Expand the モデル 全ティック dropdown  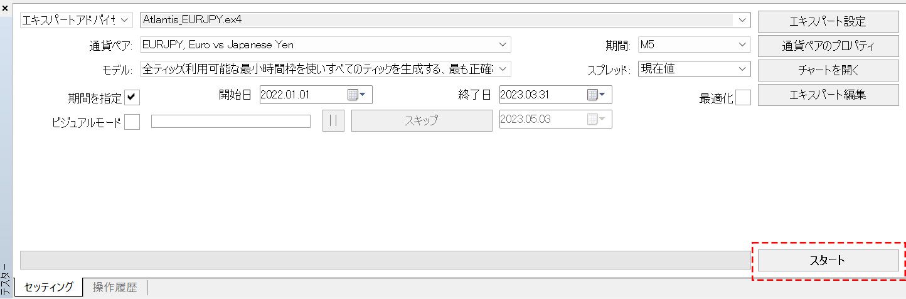503,69
